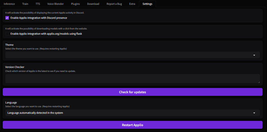The image size is (267, 132).
Task: Click the Restart Applio button
Action: (132, 125)
